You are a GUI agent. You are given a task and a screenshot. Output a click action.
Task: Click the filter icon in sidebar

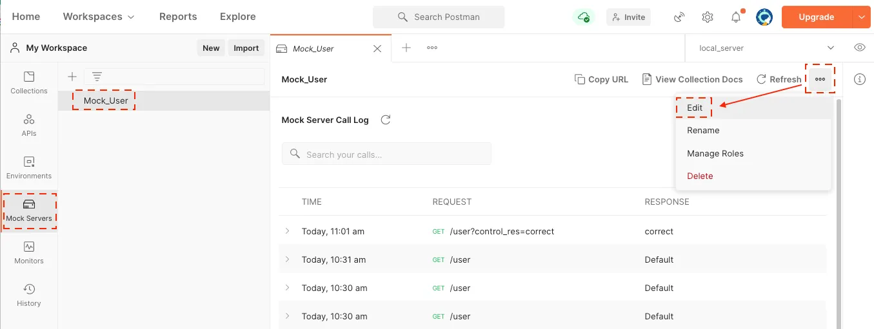pyautogui.click(x=97, y=77)
